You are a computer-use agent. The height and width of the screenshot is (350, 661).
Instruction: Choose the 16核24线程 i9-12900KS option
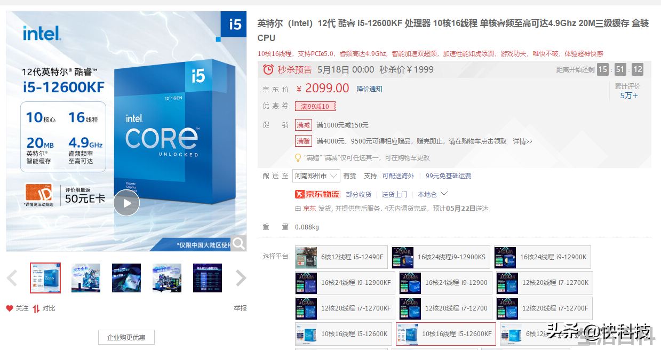[x=441, y=257]
